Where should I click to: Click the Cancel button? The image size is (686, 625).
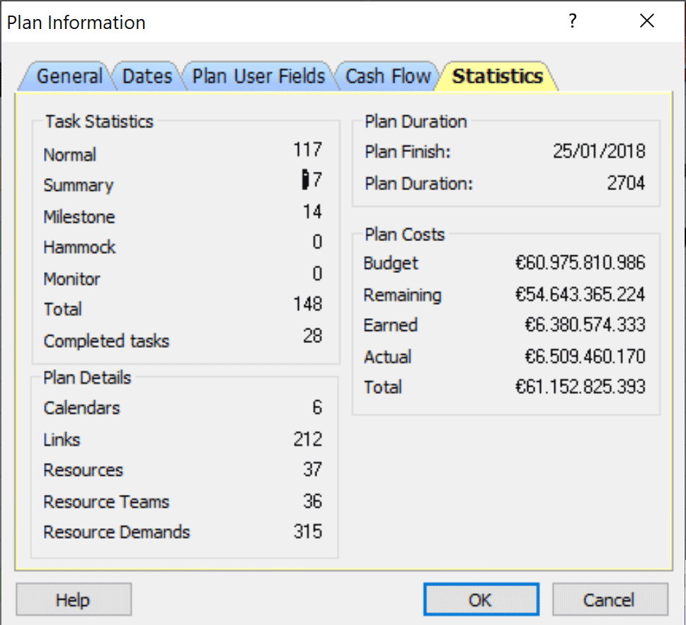[x=610, y=600]
